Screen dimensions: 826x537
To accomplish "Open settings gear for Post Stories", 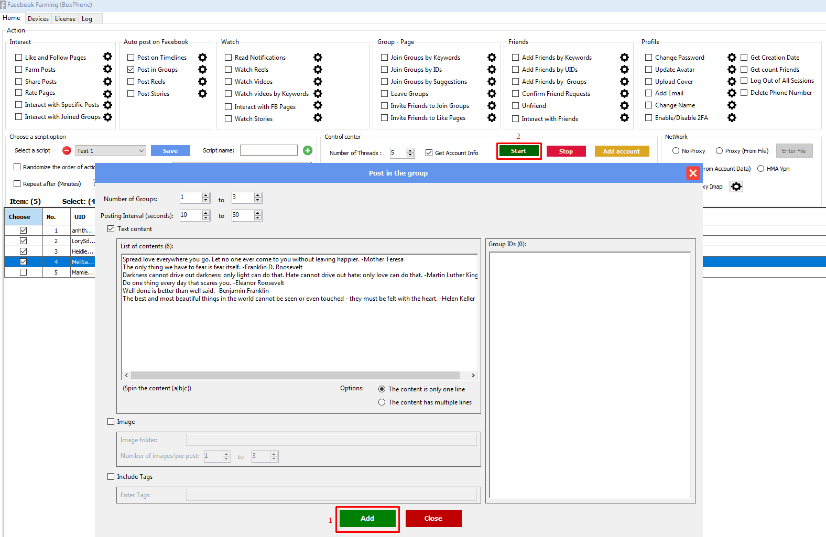I will (x=202, y=93).
